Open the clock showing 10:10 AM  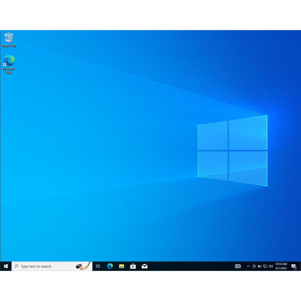pos(281,266)
